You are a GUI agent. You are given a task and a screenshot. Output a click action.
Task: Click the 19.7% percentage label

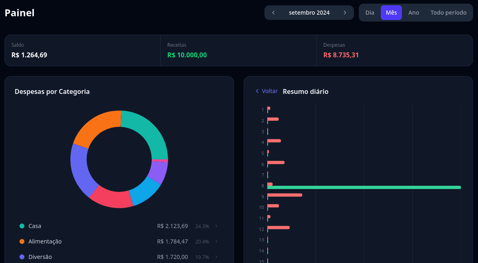pyautogui.click(x=202, y=257)
